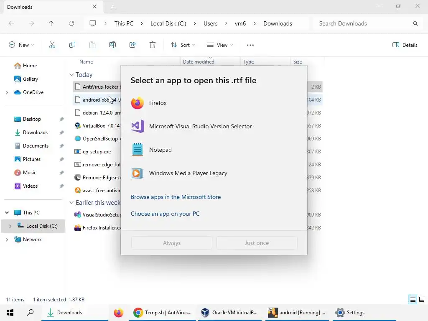This screenshot has width=428, height=321.
Task: Open taskbar Search
Action: tap(30, 313)
